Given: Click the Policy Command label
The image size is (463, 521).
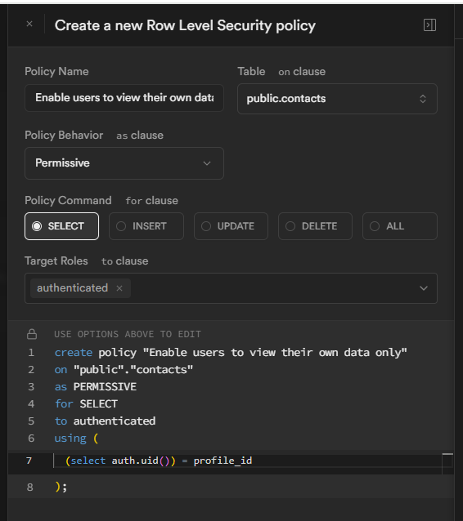Looking at the screenshot, I should tap(68, 200).
